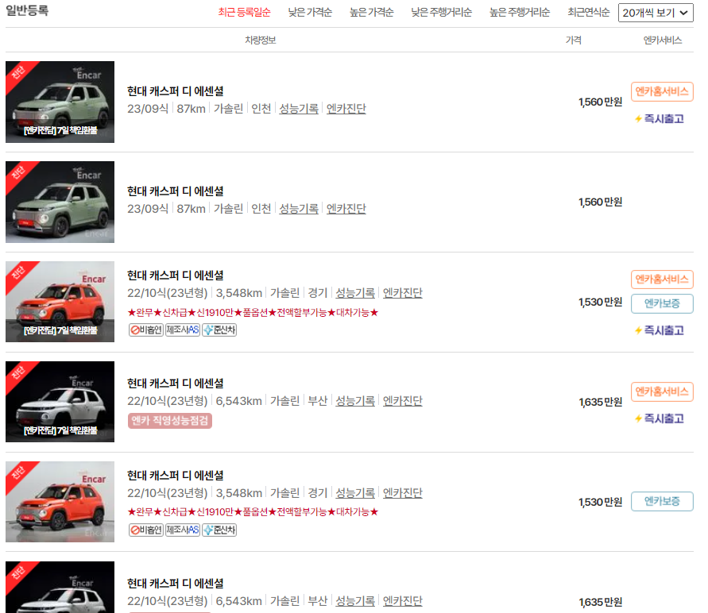
Task: Open 엔카진단 for second 3,548km 경기 listing
Action: pyautogui.click(x=403, y=492)
